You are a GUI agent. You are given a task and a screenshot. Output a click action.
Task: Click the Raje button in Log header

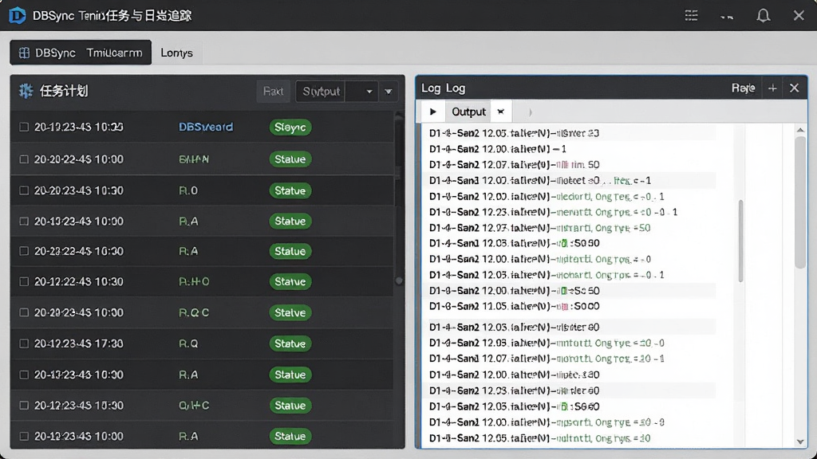click(x=743, y=88)
